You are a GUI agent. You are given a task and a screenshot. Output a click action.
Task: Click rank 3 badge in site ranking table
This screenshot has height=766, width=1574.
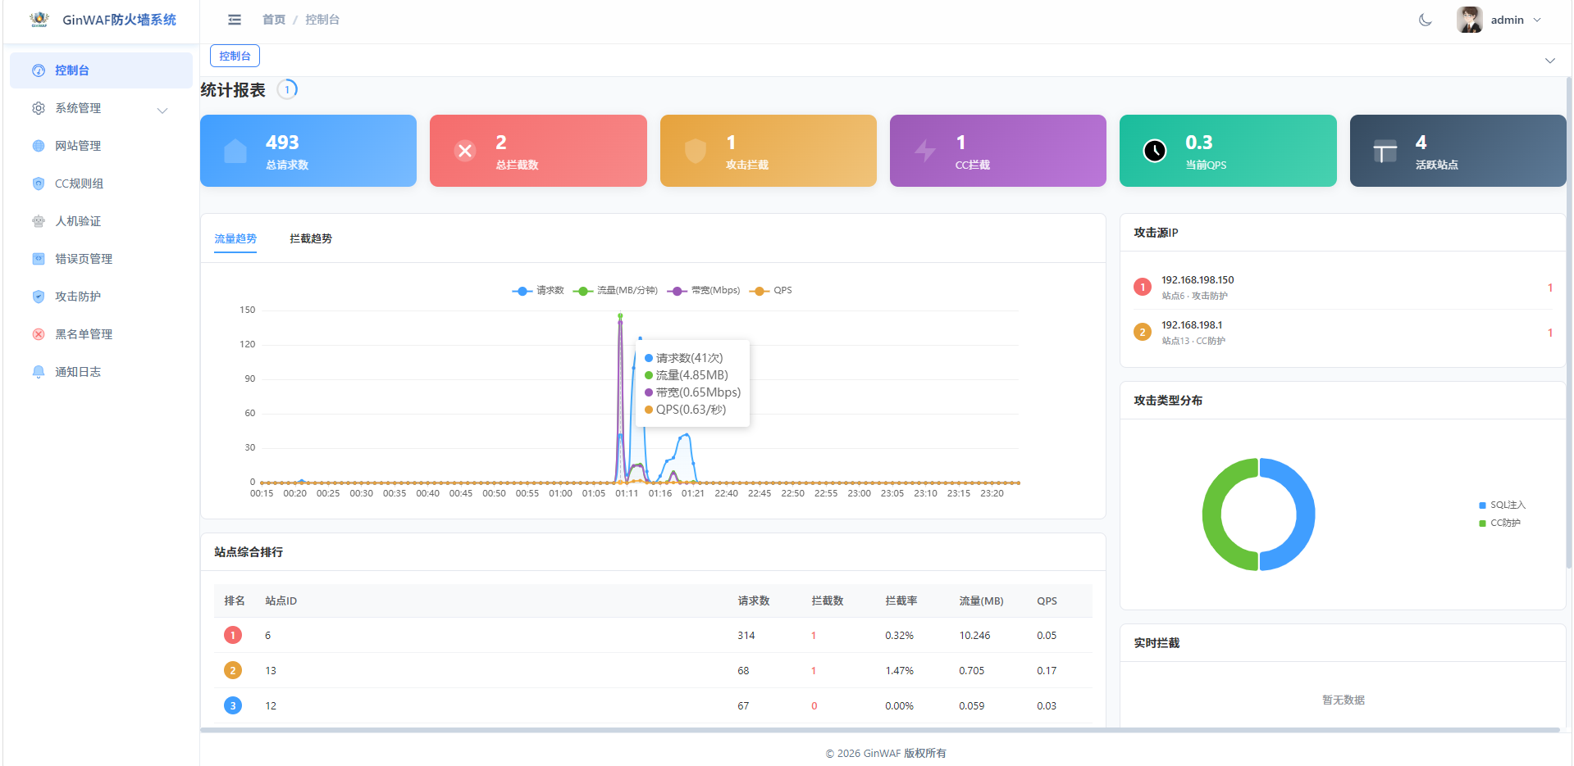tap(233, 705)
